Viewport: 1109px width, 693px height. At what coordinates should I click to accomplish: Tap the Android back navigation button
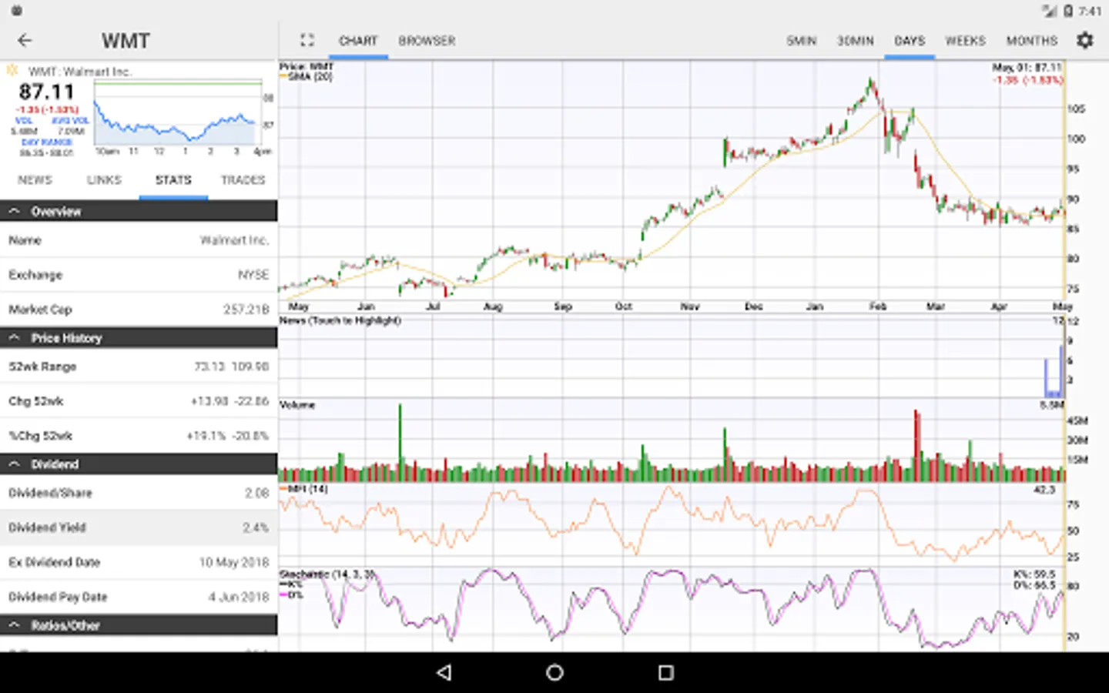click(x=444, y=672)
